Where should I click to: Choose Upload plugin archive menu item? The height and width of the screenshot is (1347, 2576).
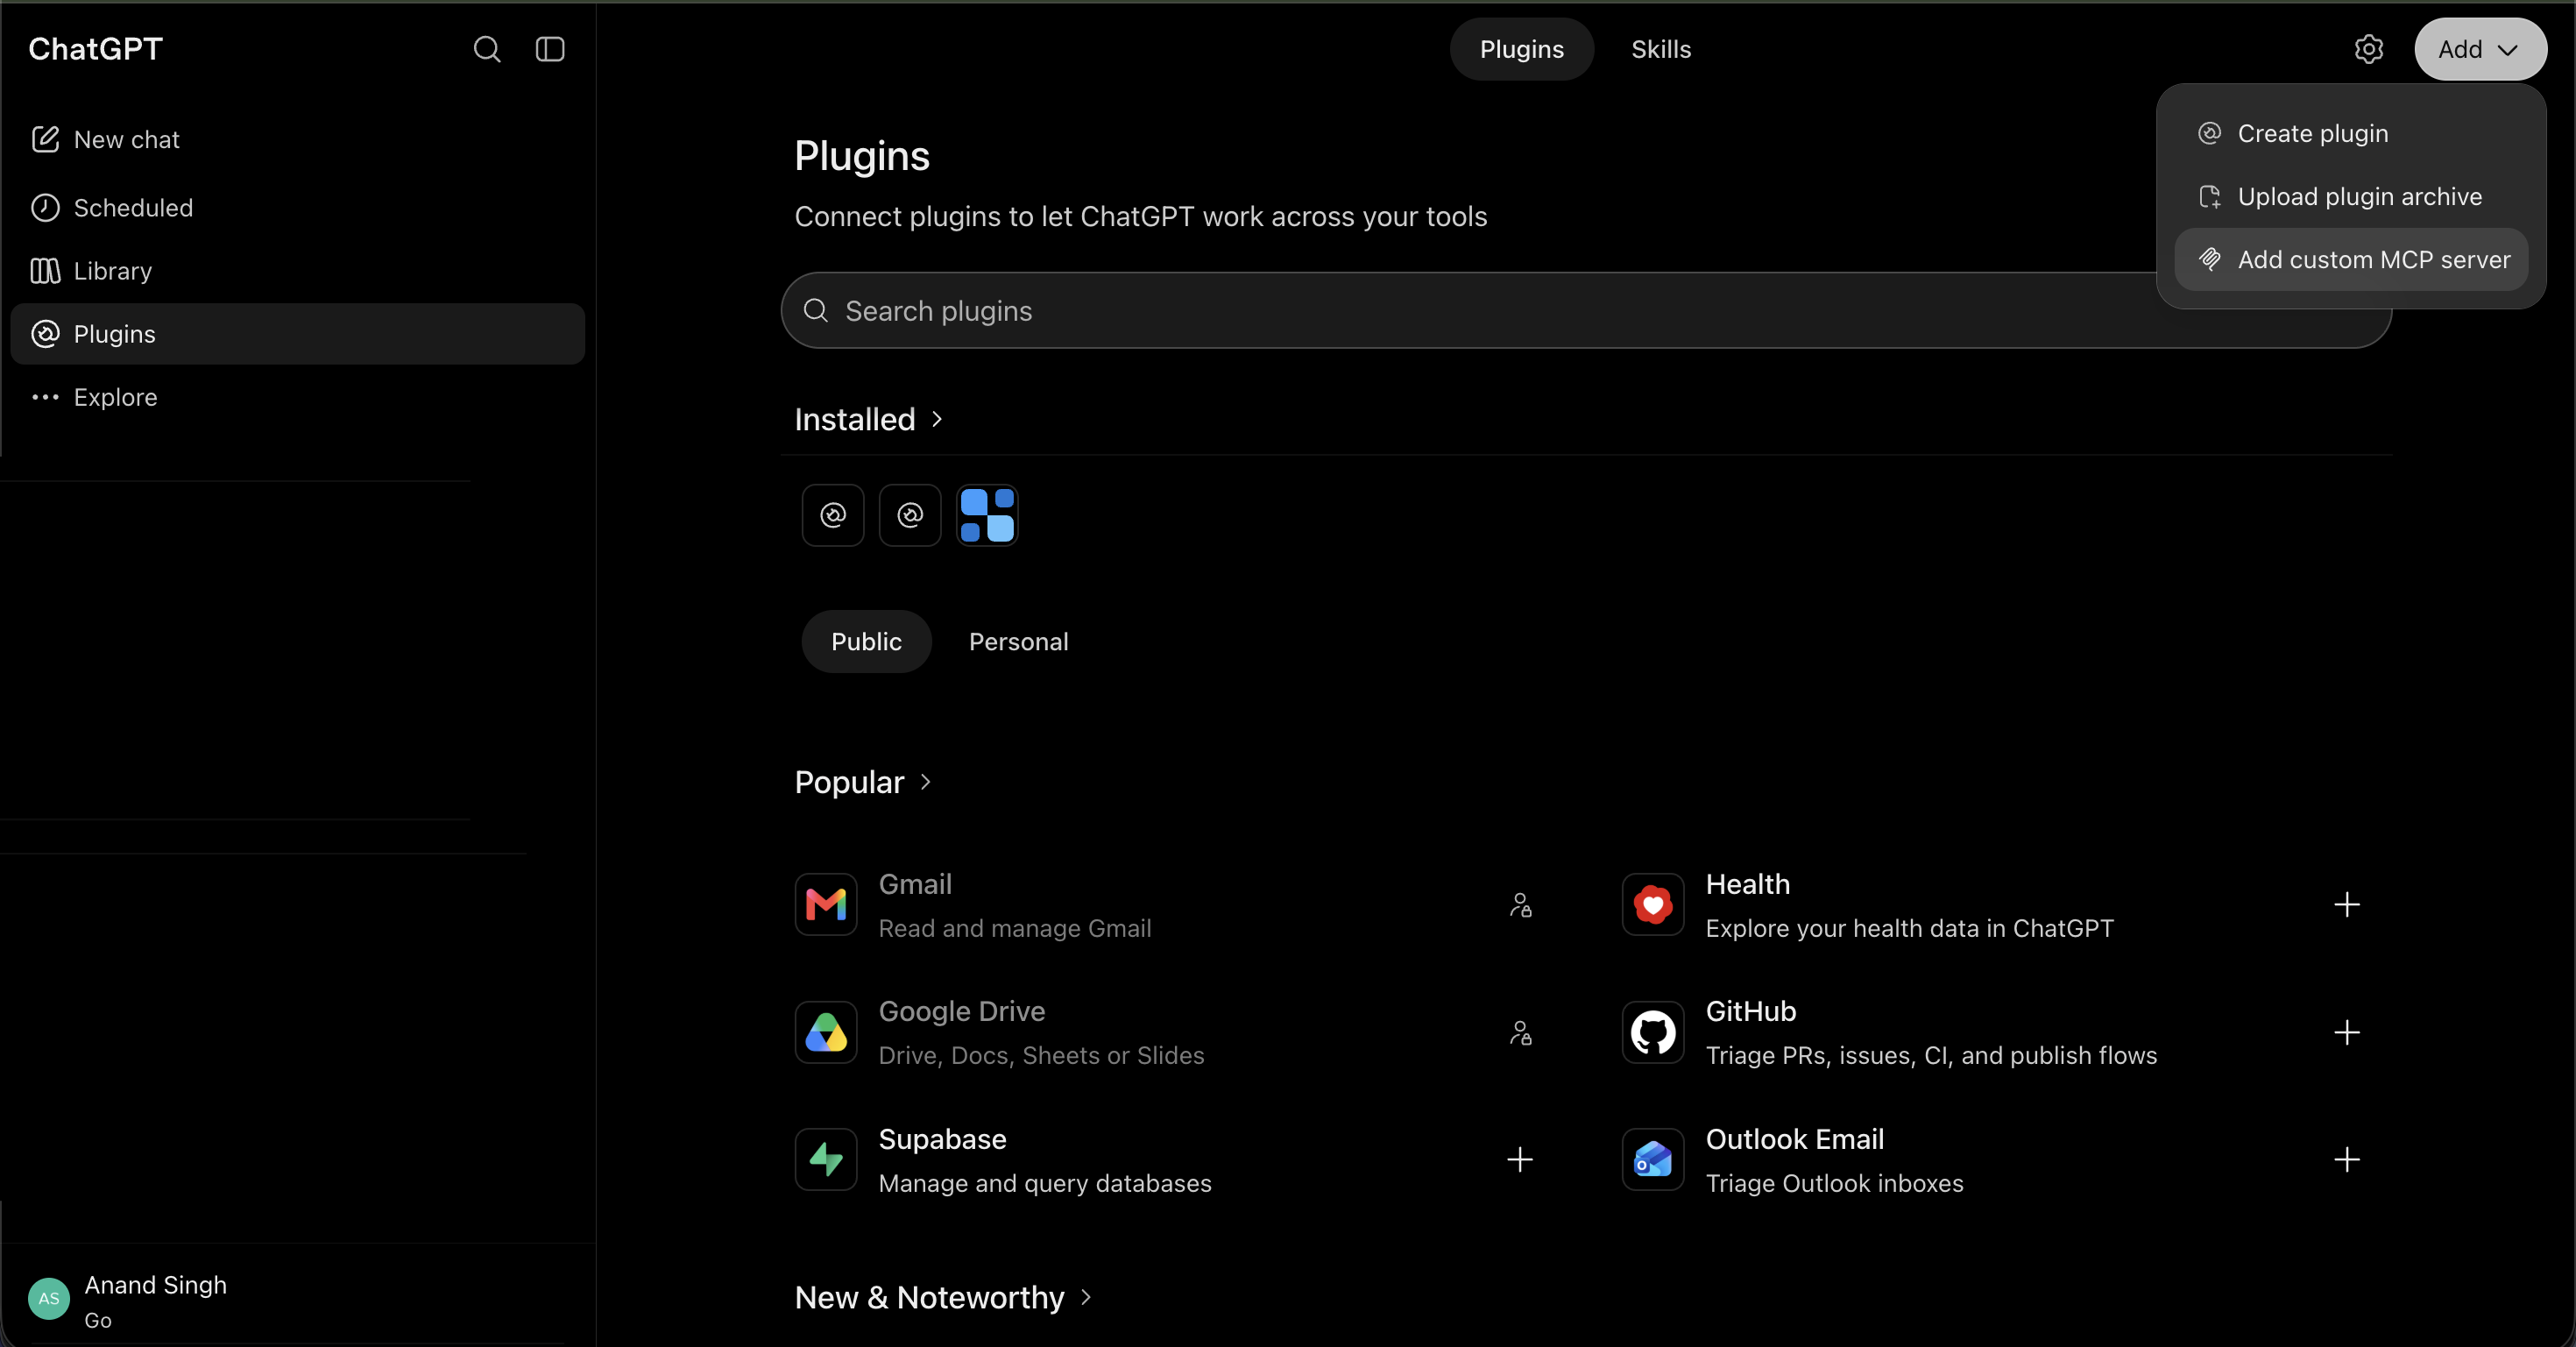[2351, 196]
